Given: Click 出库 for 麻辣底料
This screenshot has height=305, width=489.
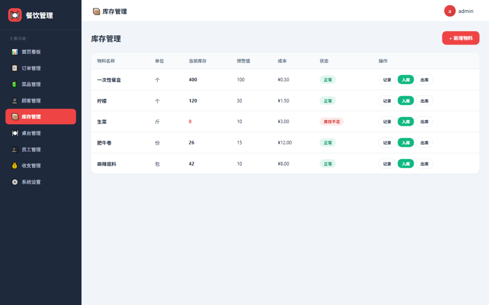Looking at the screenshot, I should 424,164.
